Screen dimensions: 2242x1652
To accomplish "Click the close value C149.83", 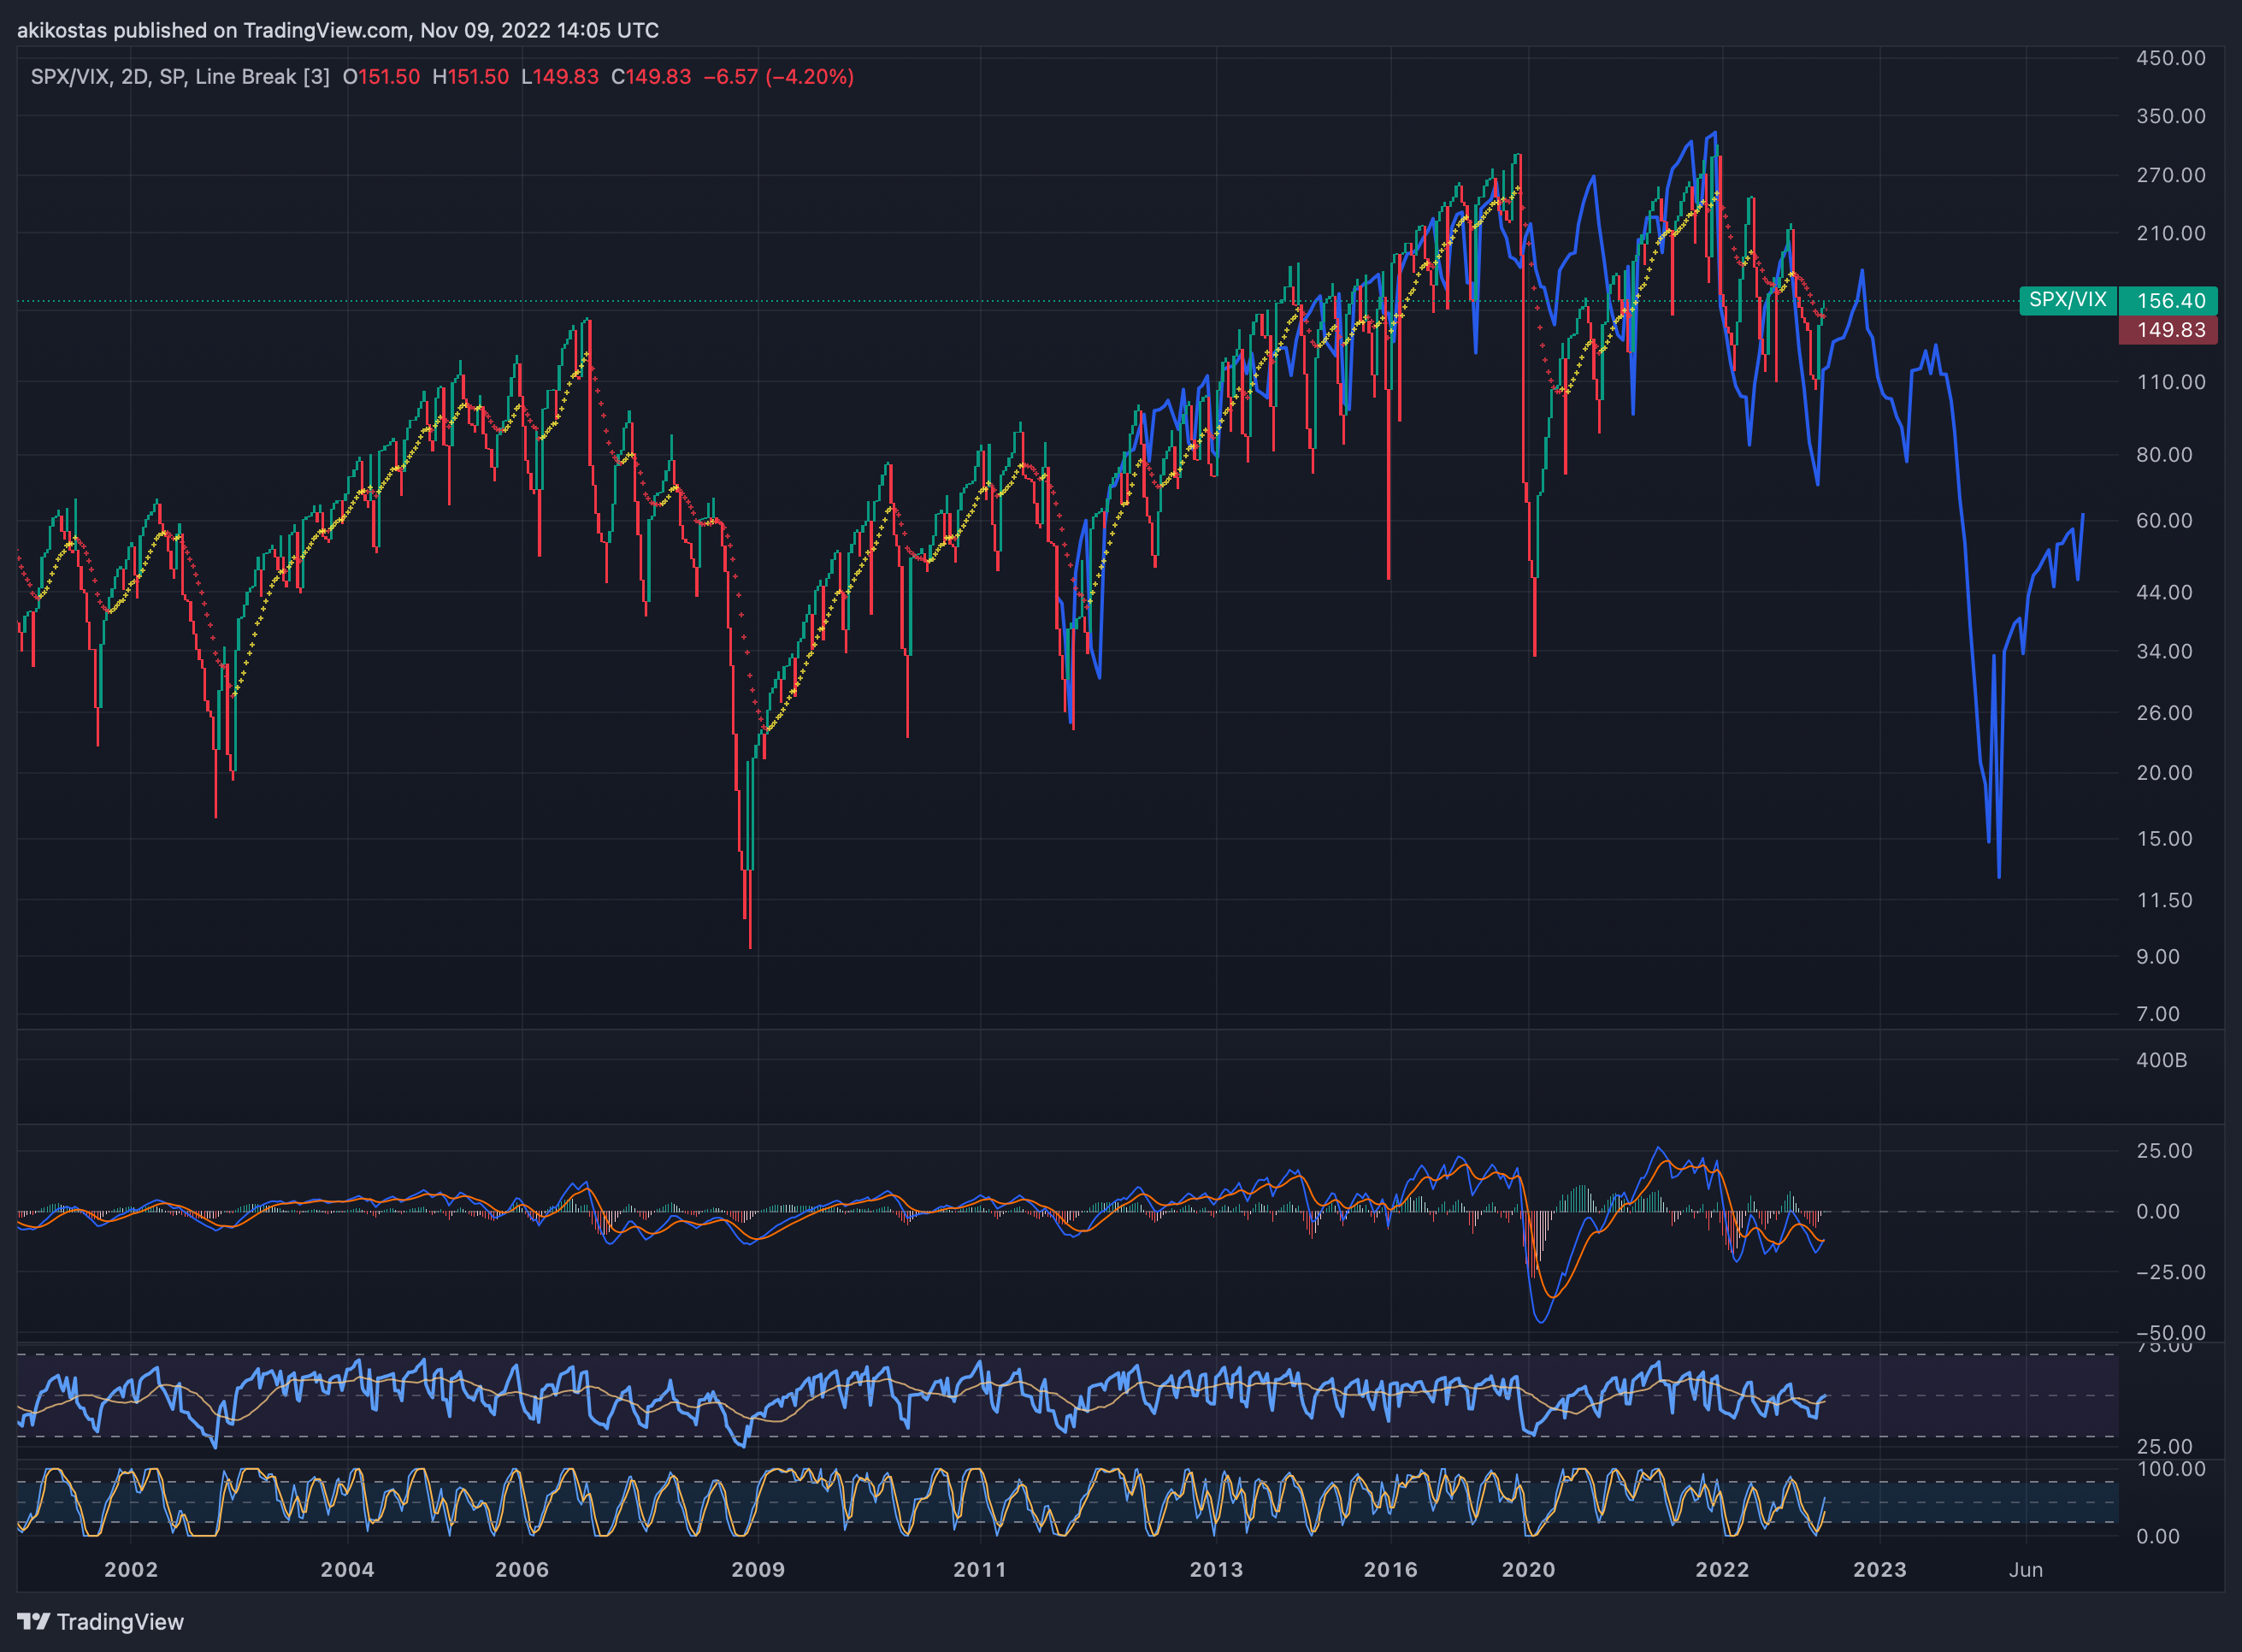I will tap(651, 77).
